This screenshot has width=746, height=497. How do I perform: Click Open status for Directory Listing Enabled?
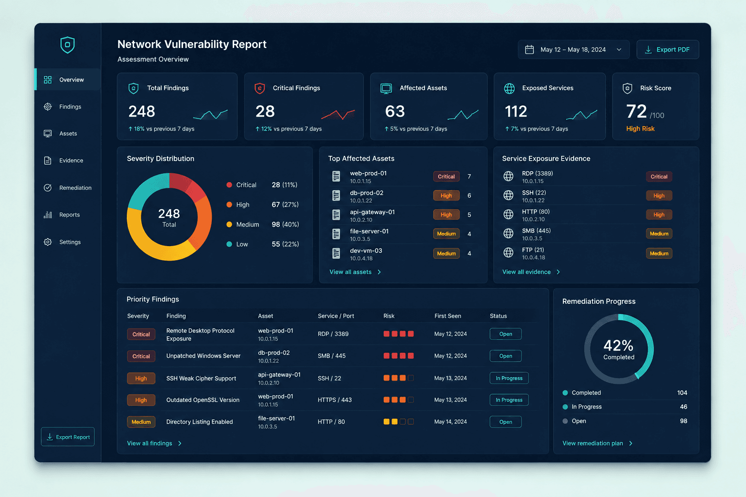click(506, 422)
